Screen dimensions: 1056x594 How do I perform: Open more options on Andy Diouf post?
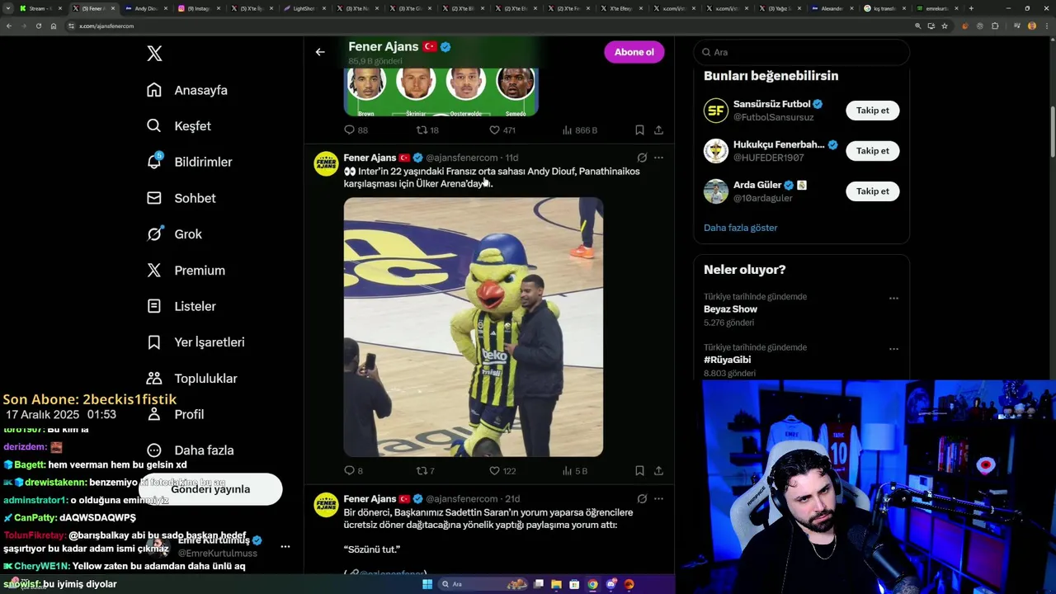658,158
